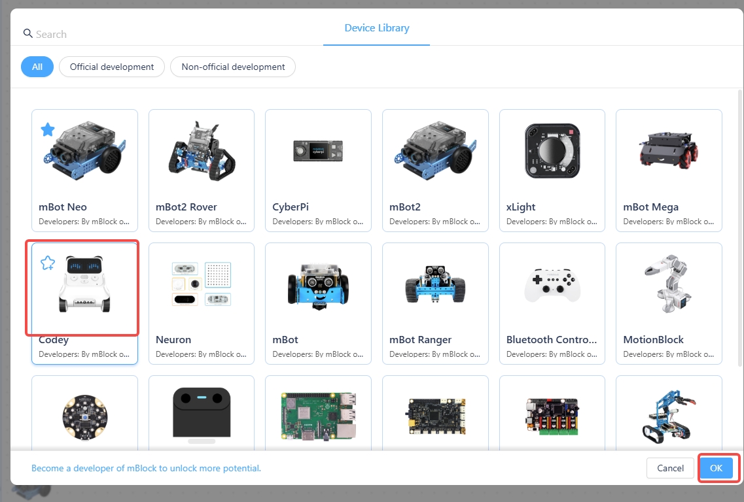Click the mBot Ranger title text

pos(420,340)
